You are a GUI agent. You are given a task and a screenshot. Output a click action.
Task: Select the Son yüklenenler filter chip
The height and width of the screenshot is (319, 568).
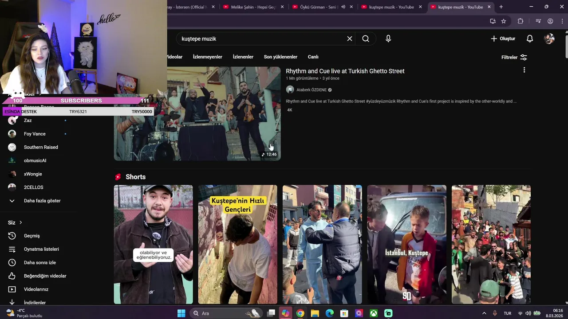tap(280, 57)
